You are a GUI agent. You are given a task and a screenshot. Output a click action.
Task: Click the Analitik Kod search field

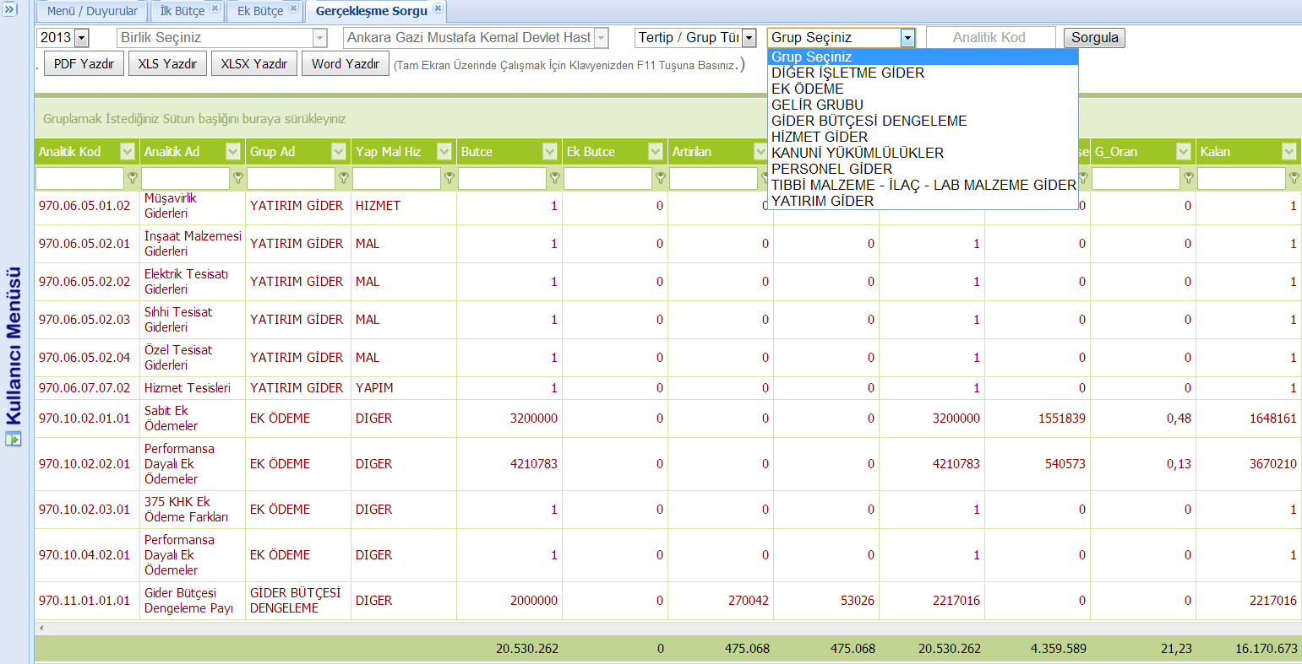coord(990,38)
